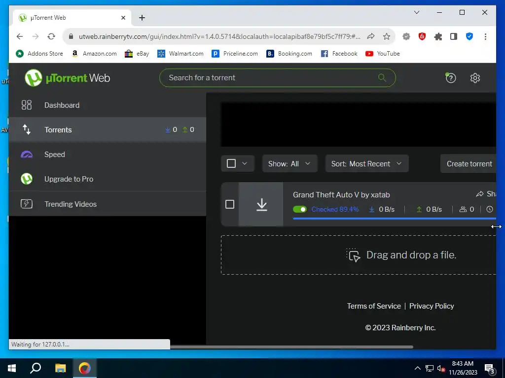Open the Facebook bookmark
Image resolution: width=505 pixels, height=378 pixels.
(339, 54)
